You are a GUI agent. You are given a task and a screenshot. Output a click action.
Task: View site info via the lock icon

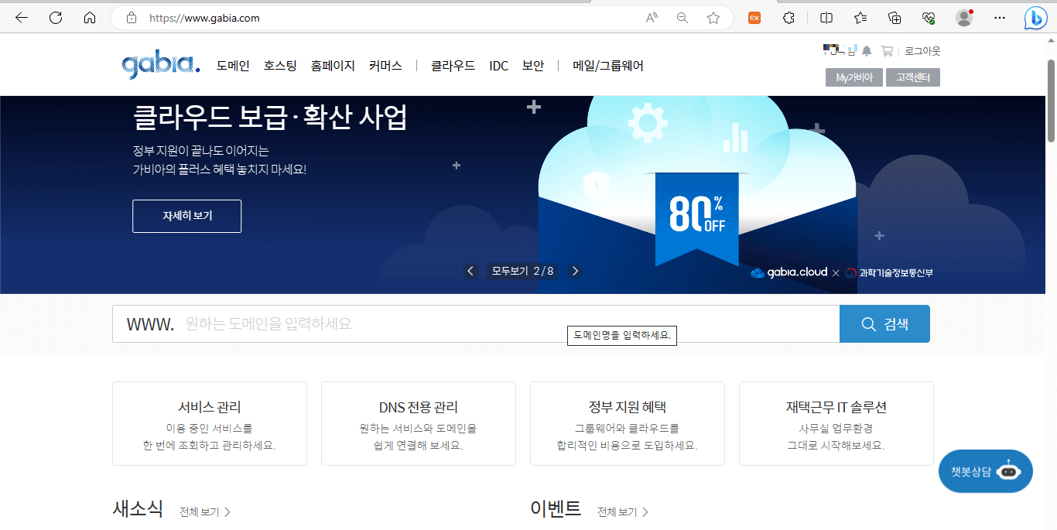(132, 18)
